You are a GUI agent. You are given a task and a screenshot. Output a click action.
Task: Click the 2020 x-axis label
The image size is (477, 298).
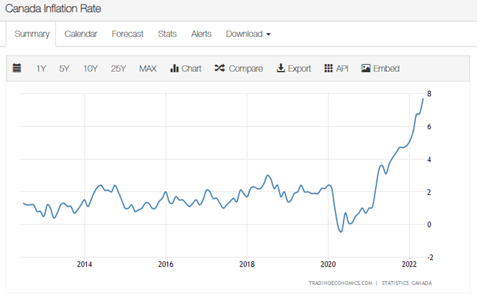pos(328,264)
